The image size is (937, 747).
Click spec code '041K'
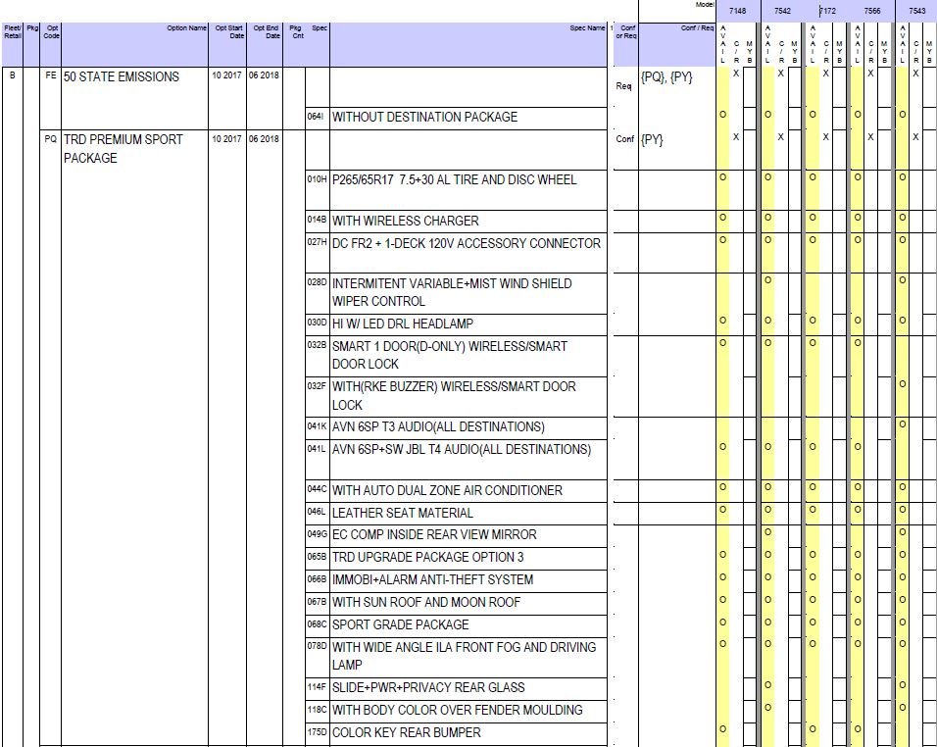[x=317, y=426]
